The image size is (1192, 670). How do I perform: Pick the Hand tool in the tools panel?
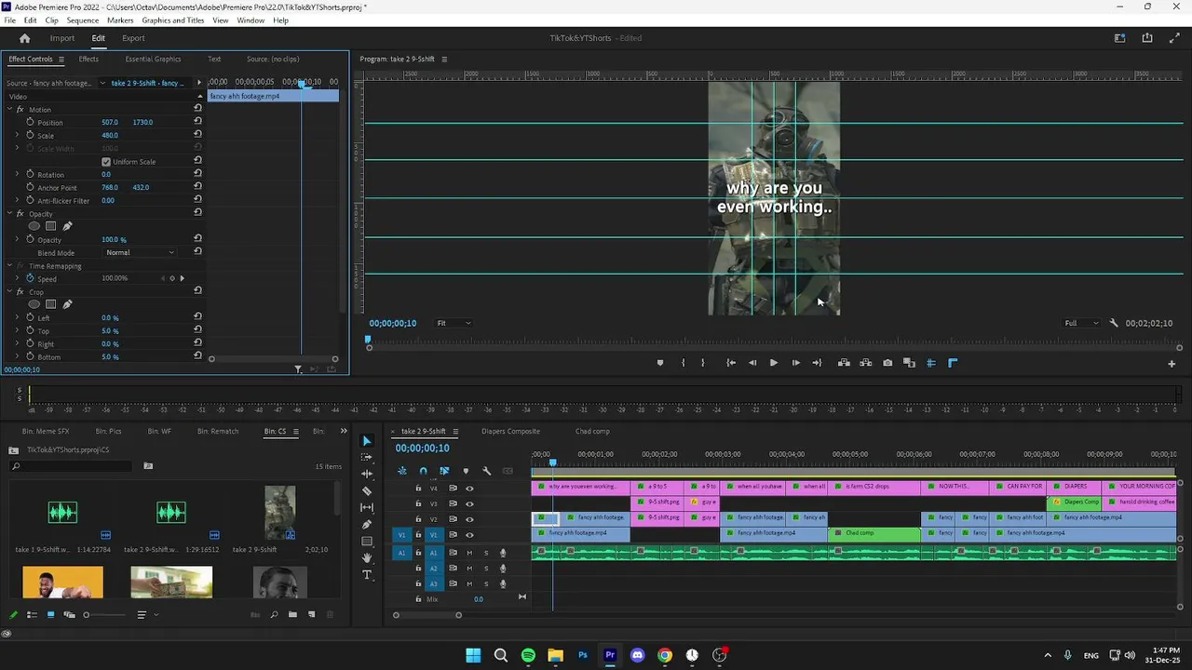(367, 557)
